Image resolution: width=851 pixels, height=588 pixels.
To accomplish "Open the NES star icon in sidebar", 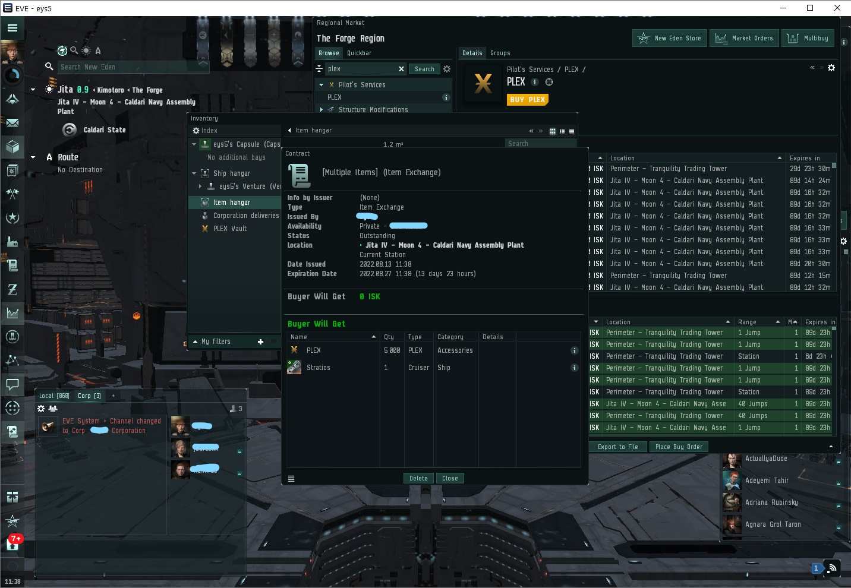I will [12, 521].
